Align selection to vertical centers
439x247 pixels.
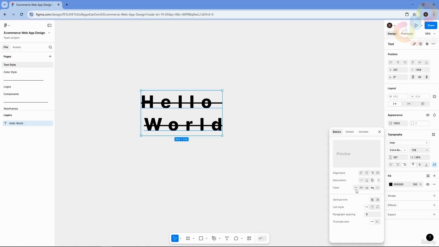point(419,62)
